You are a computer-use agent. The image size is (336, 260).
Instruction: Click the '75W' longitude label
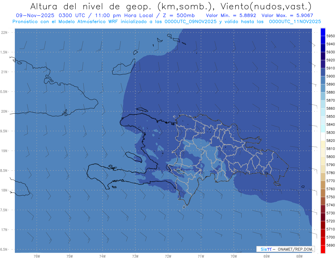[x=69, y=257]
